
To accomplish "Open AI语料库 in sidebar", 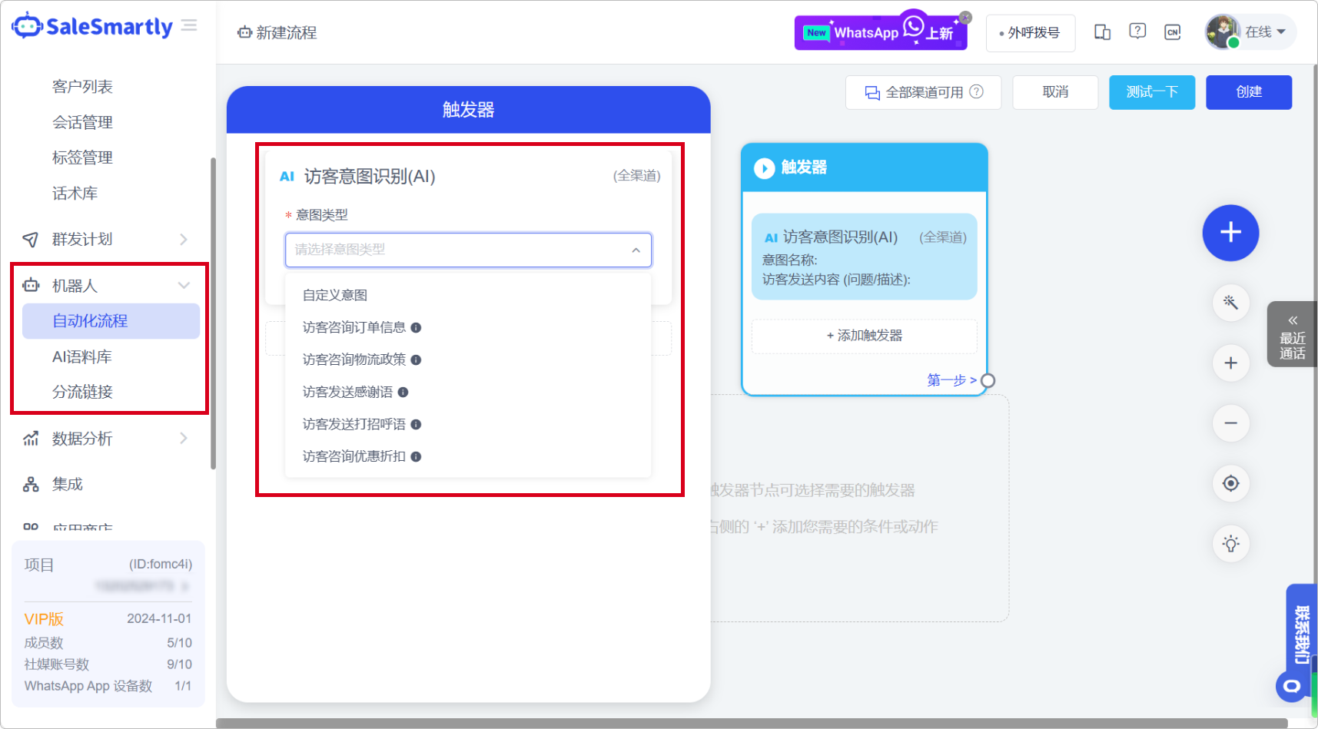I will (x=82, y=357).
